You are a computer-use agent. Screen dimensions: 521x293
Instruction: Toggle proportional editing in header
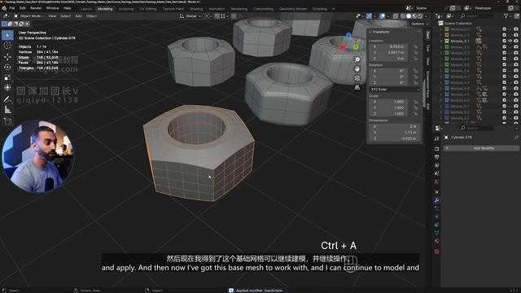234,16
